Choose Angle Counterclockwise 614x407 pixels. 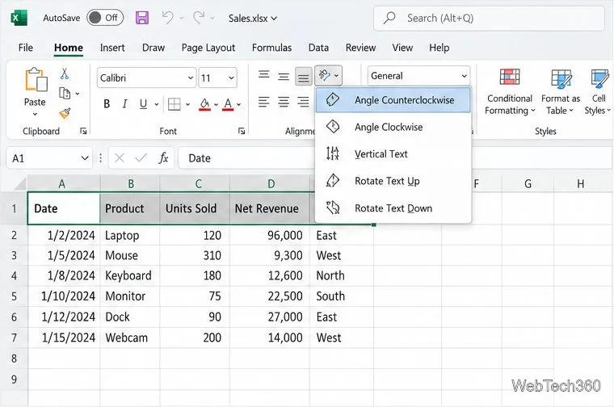[393, 100]
